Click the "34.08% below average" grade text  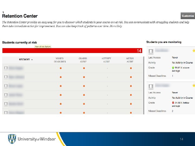click(x=181, y=104)
